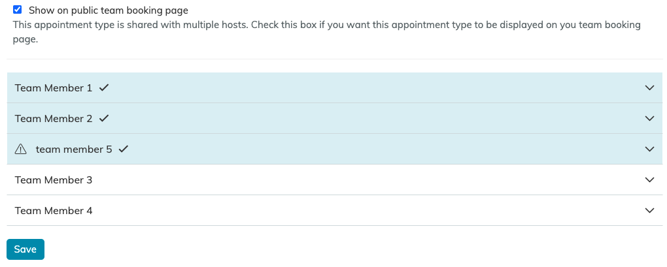This screenshot has width=667, height=267.
Task: Open the Team Member 3 row
Action: pyautogui.click(x=335, y=180)
